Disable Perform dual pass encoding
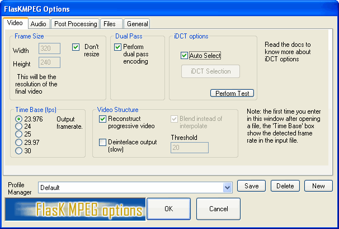Screen dimensions: 339x229 [117, 47]
